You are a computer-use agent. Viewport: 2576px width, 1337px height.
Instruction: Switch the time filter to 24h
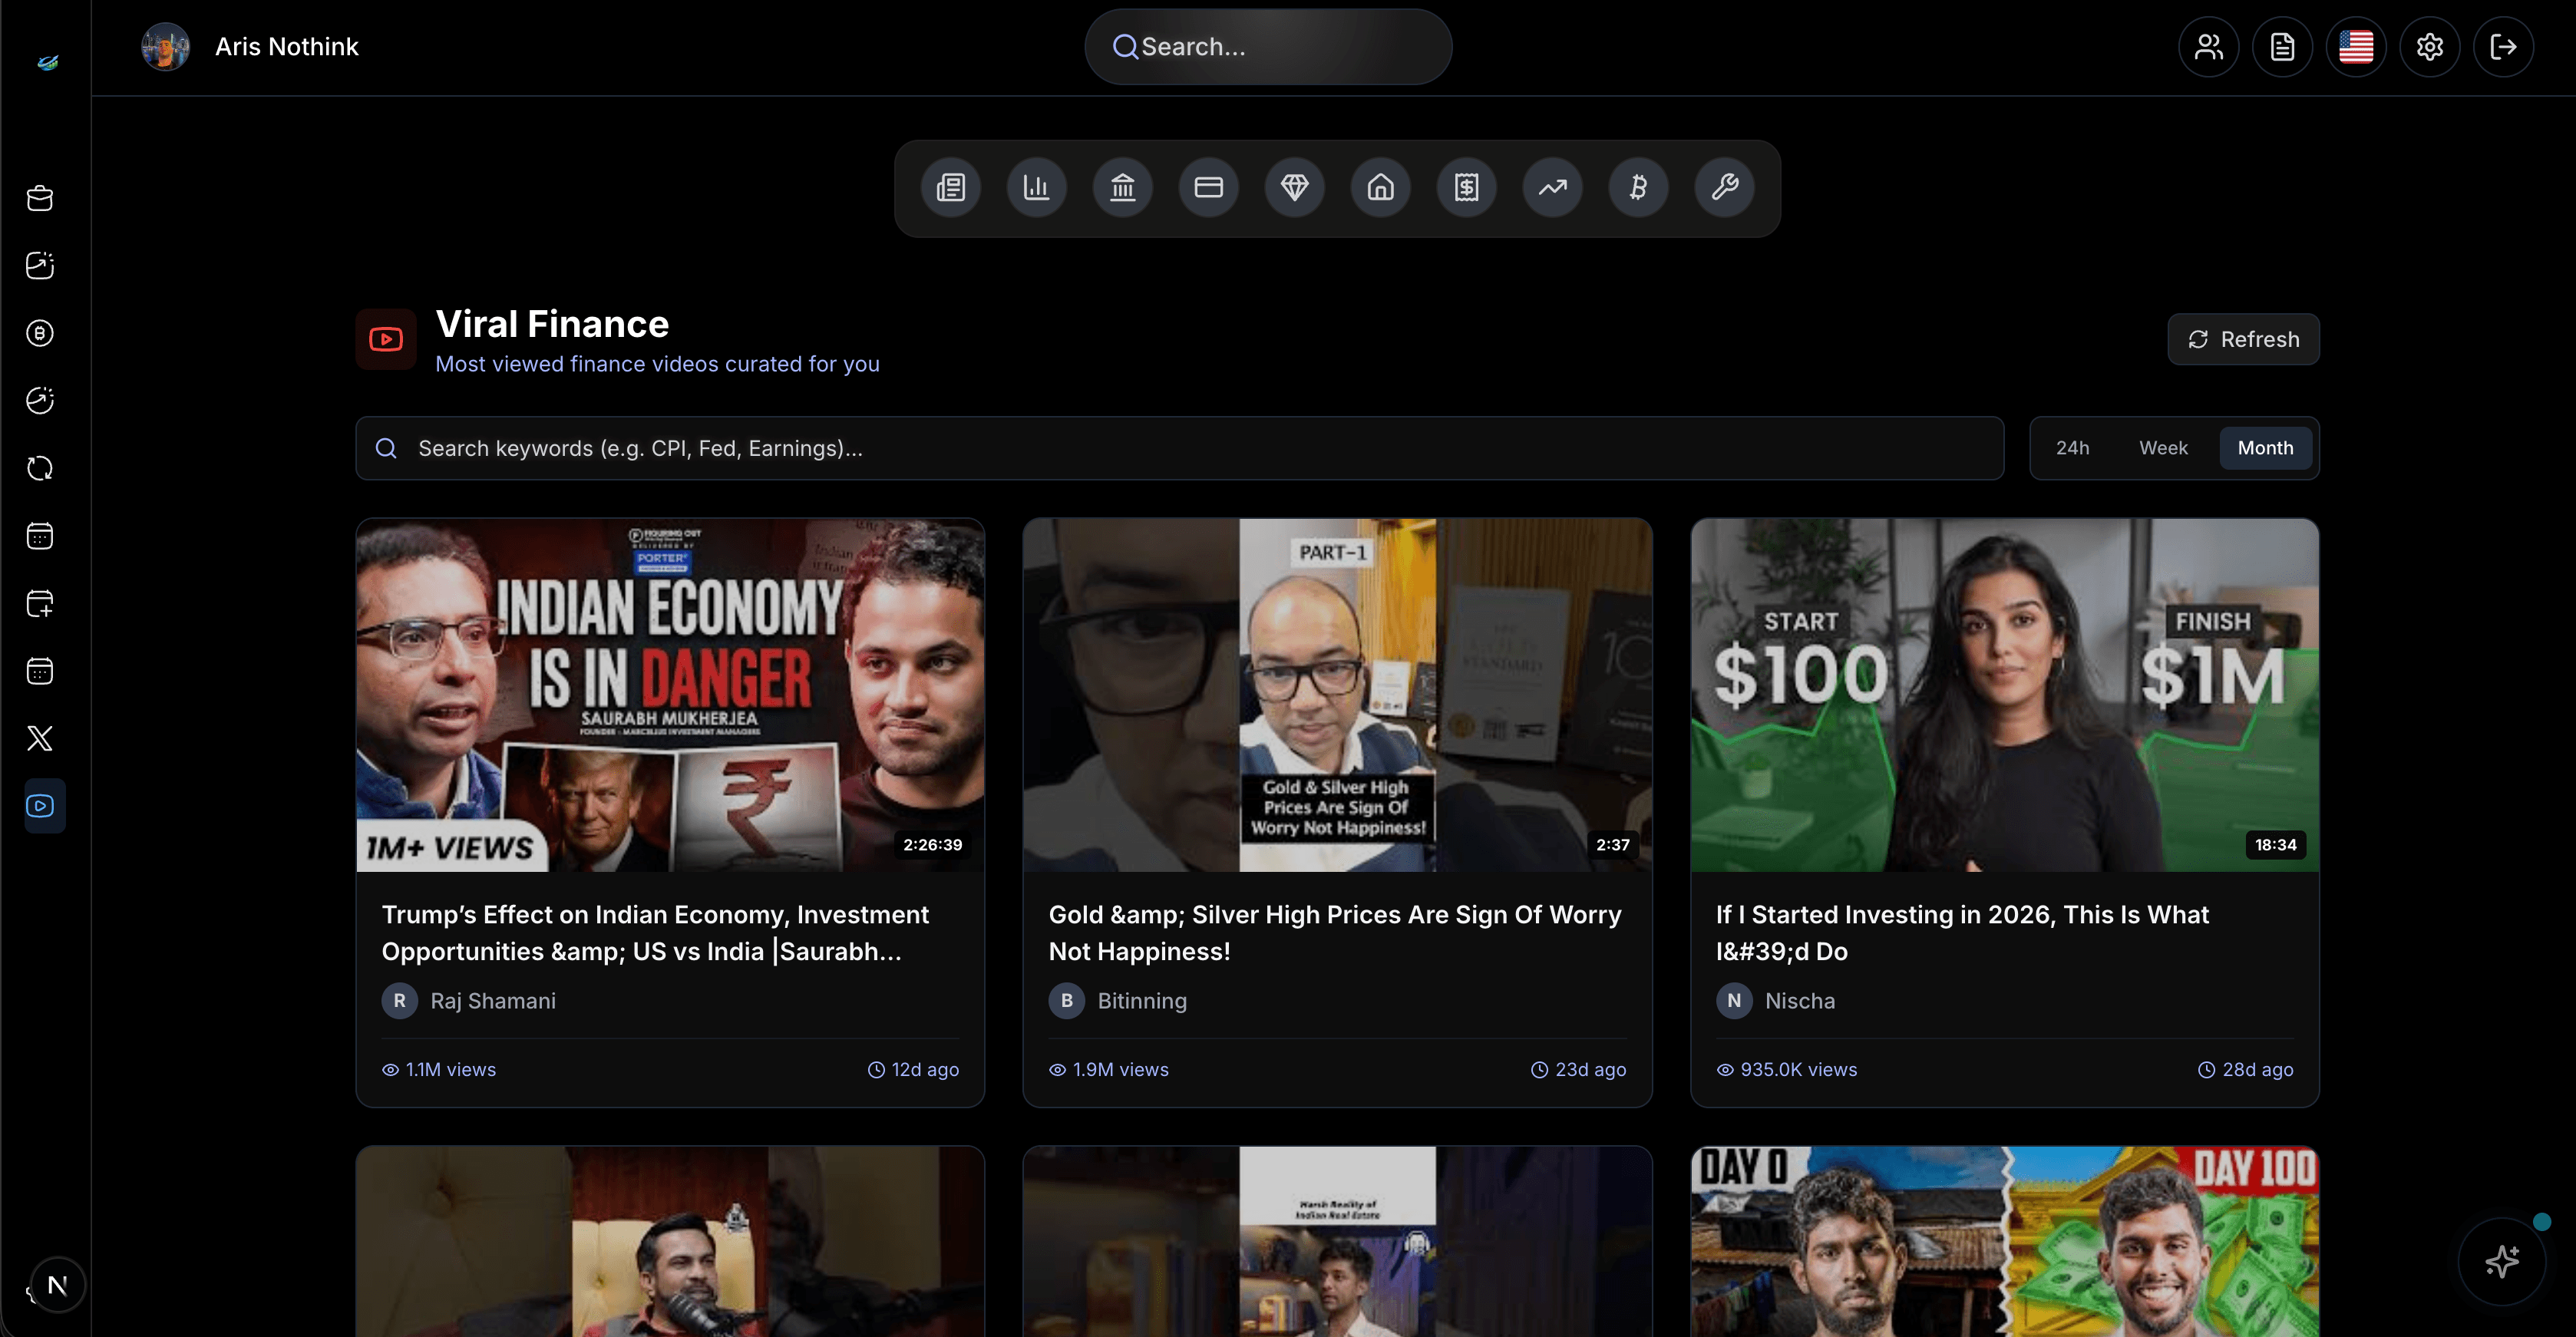pos(2073,448)
